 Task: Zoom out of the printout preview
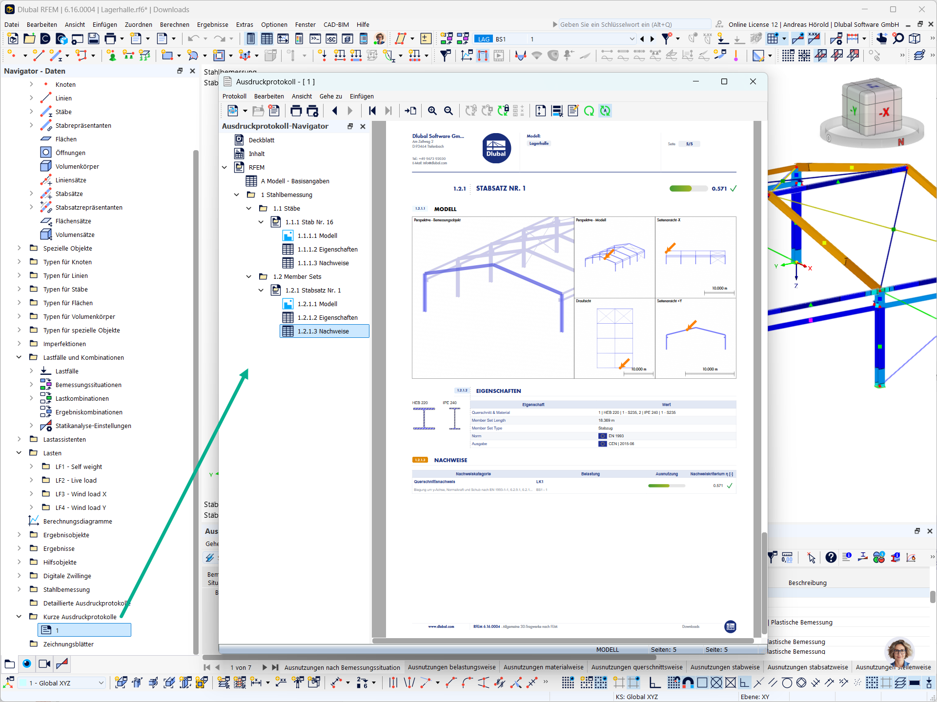pos(448,111)
